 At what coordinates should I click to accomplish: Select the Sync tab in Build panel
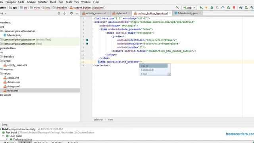4,125
